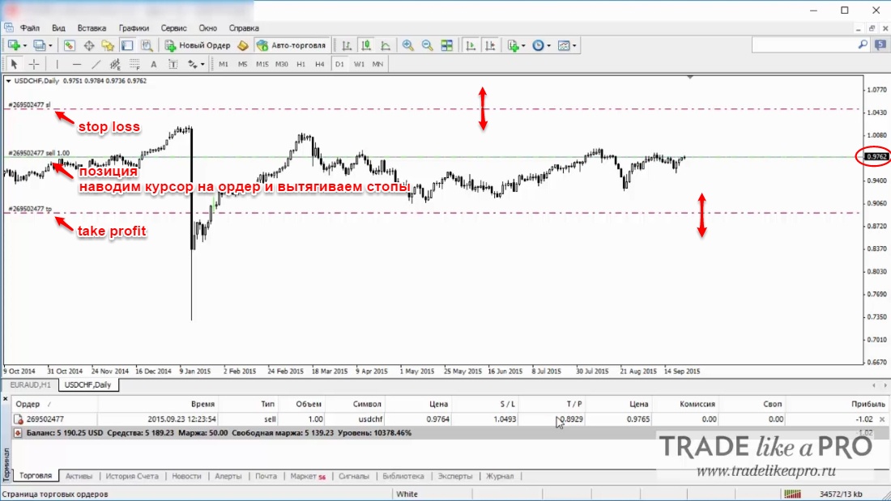Switch to H4 timeframe
The image size is (891, 501).
(320, 64)
